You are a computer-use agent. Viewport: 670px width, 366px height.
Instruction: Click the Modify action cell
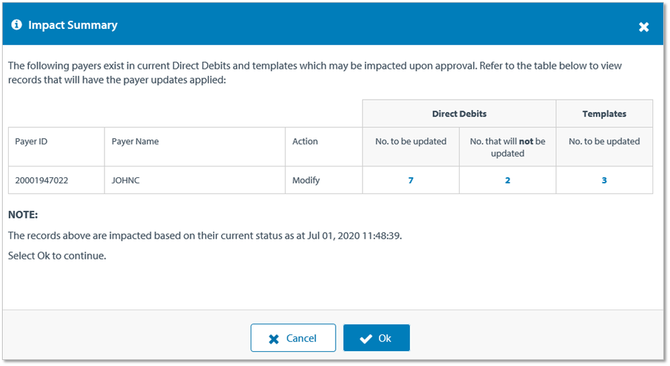pyautogui.click(x=305, y=181)
